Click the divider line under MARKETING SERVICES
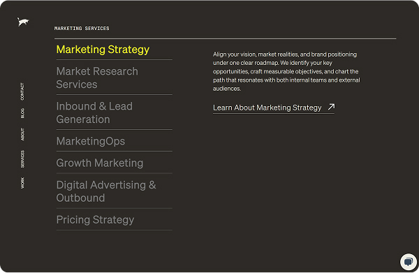419x273 pixels. point(226,38)
